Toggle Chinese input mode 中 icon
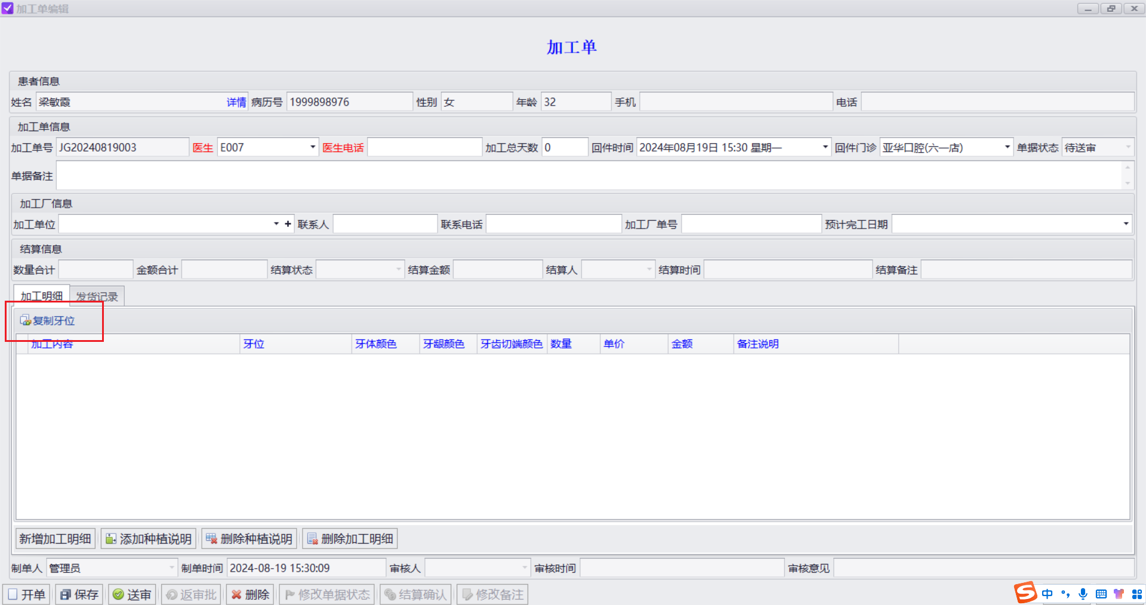 1047,594
